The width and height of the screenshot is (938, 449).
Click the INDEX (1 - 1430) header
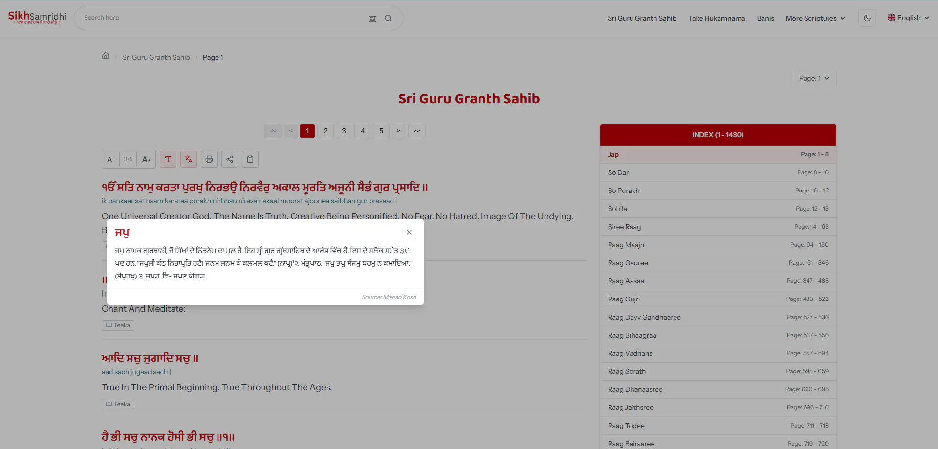click(718, 135)
